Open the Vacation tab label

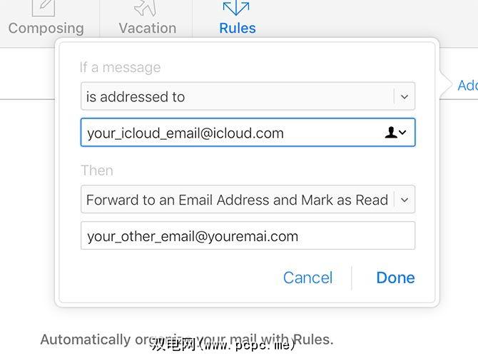(147, 29)
